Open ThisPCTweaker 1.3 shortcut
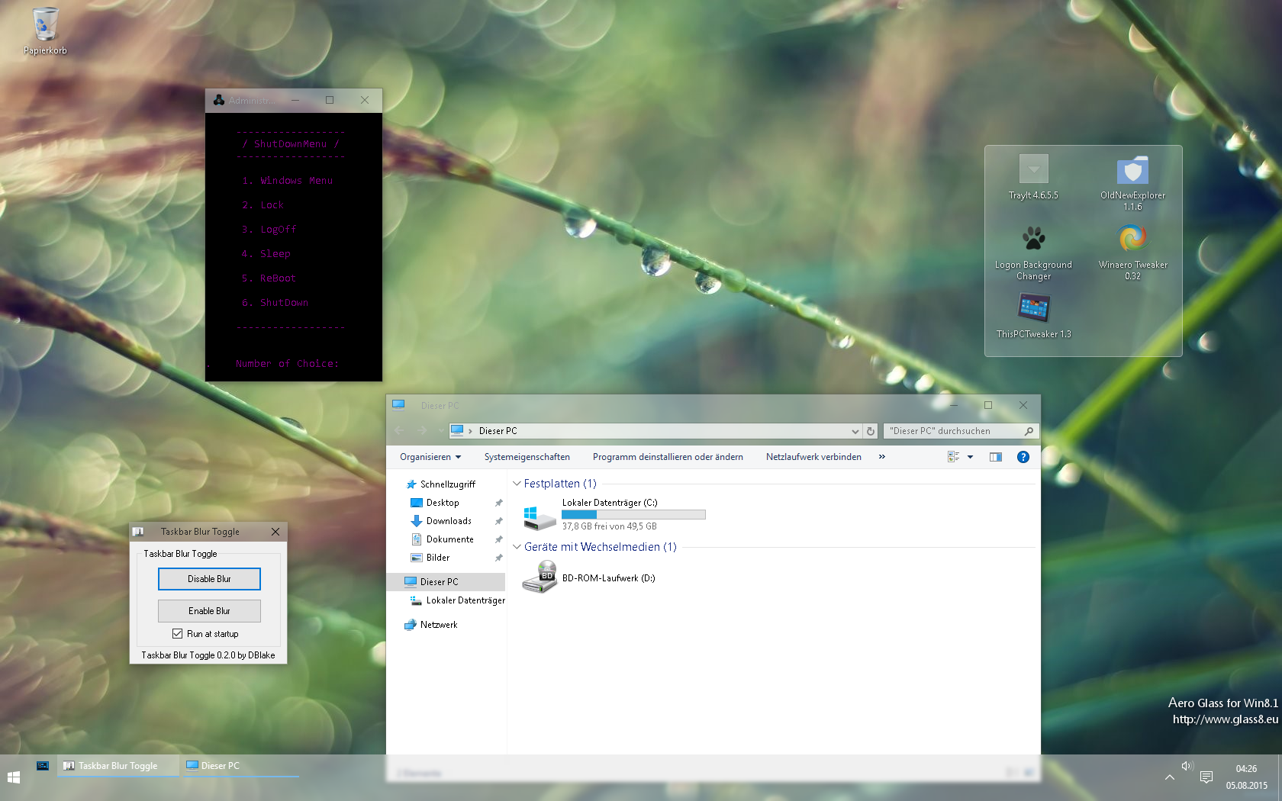This screenshot has height=801, width=1282. (x=1033, y=316)
